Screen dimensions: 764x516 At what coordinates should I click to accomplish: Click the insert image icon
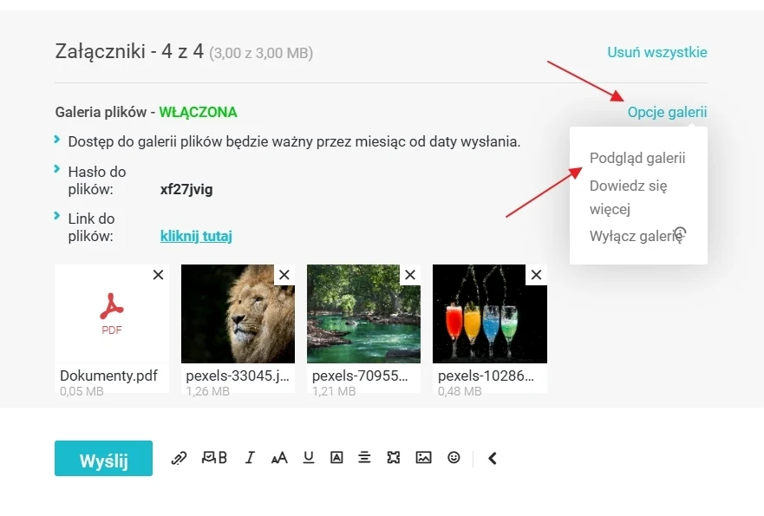pyautogui.click(x=423, y=458)
